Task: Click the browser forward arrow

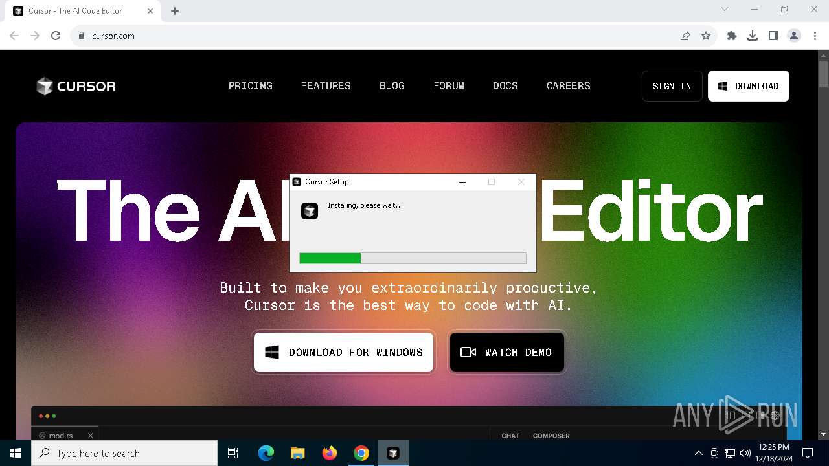Action: pos(35,36)
